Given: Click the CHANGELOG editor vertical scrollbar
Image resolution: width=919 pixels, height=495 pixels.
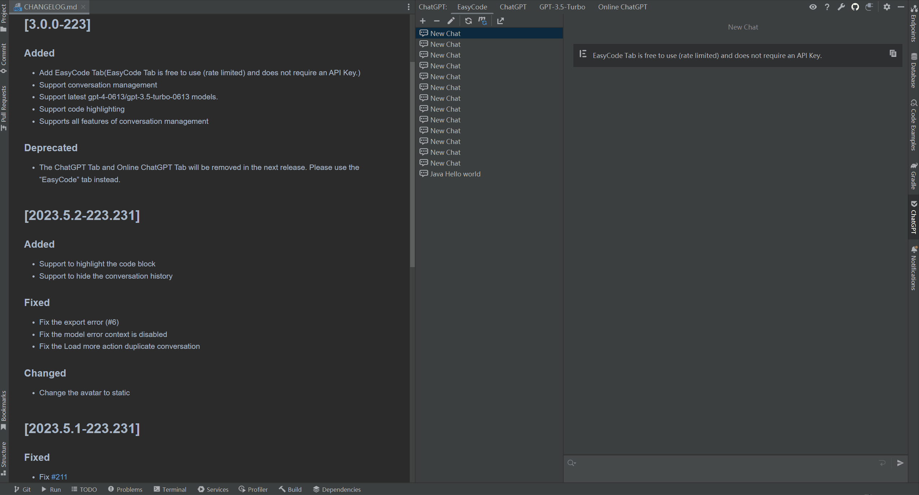Looking at the screenshot, I should pyautogui.click(x=412, y=164).
